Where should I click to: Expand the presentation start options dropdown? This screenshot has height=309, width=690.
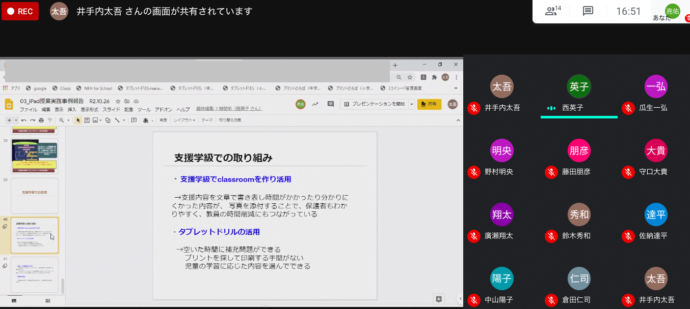pyautogui.click(x=412, y=104)
